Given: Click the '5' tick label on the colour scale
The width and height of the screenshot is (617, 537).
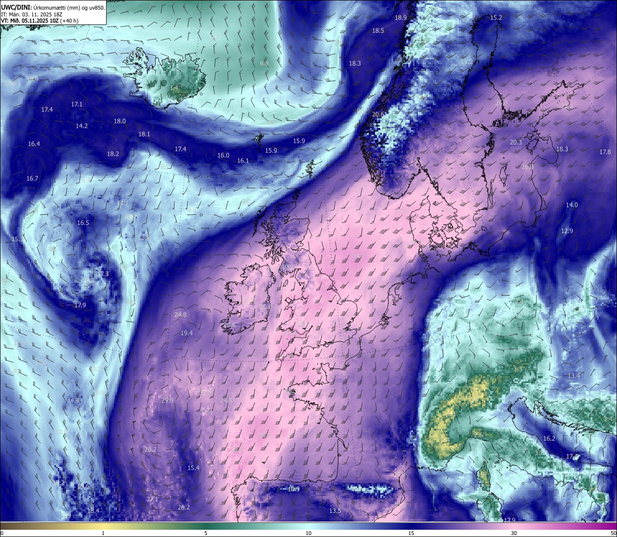Looking at the screenshot, I should click(x=206, y=533).
